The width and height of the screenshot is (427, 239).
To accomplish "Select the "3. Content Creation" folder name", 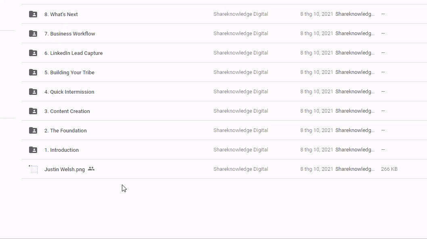I will (67, 111).
